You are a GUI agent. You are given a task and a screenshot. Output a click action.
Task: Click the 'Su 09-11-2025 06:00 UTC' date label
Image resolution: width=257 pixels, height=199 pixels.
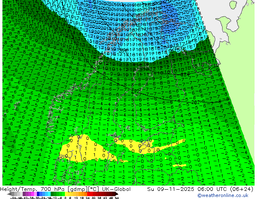(x=187, y=189)
